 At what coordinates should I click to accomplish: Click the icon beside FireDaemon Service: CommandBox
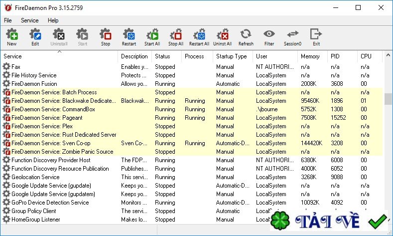coord(6,109)
